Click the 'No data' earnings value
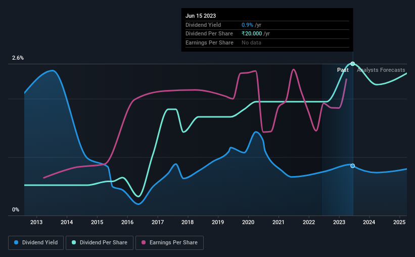Viewport: 415px width, 257px height. [251, 42]
